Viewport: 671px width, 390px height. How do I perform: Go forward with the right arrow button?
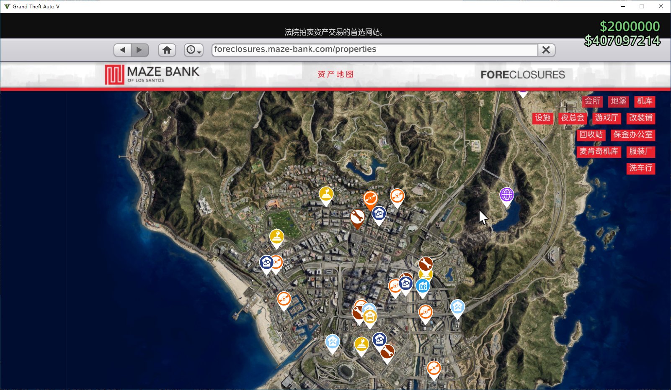click(140, 50)
